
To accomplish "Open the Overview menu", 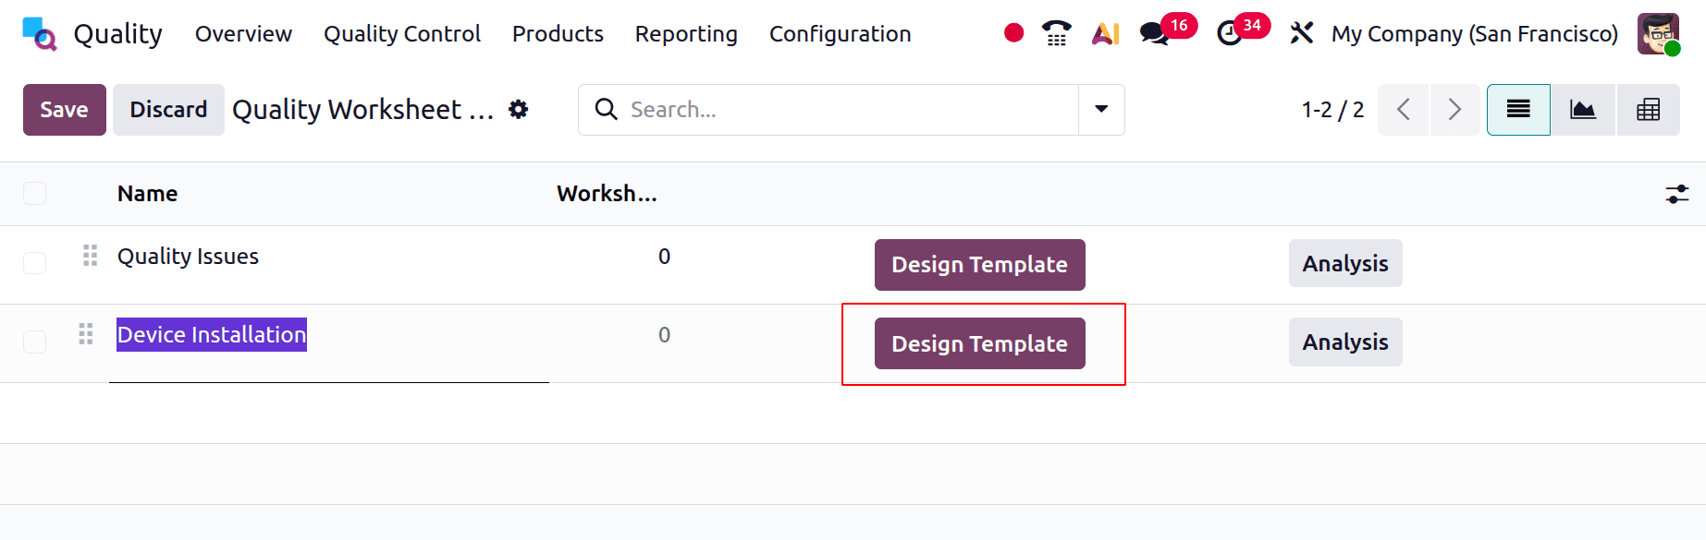I will (243, 34).
